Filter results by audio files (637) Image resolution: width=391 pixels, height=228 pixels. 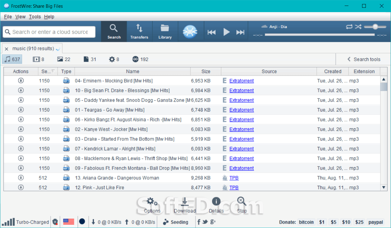12,59
